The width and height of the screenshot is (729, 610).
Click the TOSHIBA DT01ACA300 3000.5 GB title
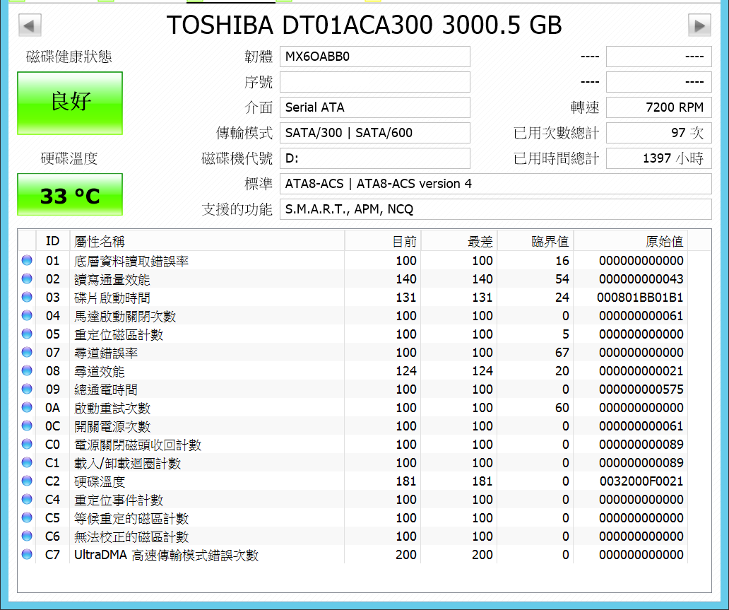pos(364,25)
